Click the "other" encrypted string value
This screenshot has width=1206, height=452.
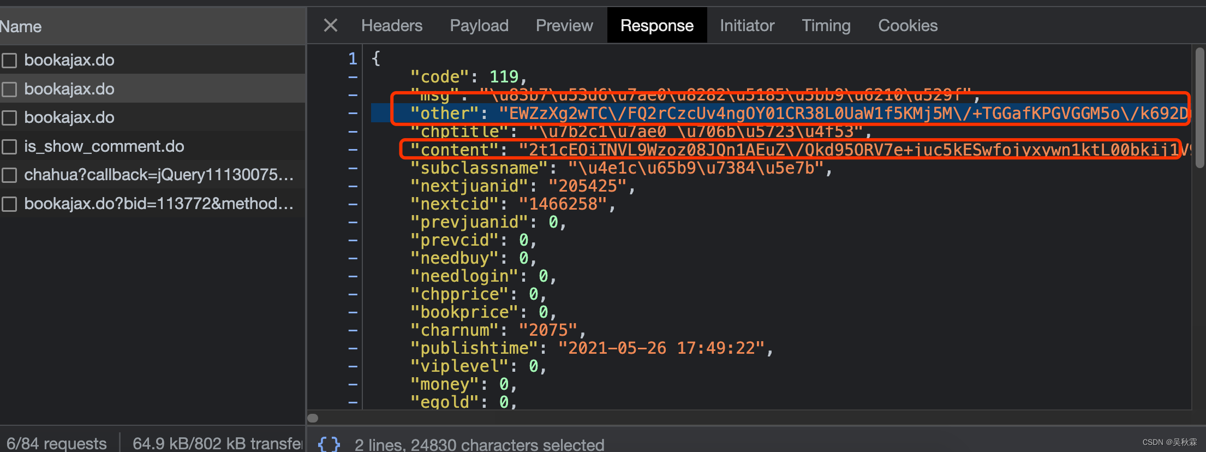click(845, 113)
